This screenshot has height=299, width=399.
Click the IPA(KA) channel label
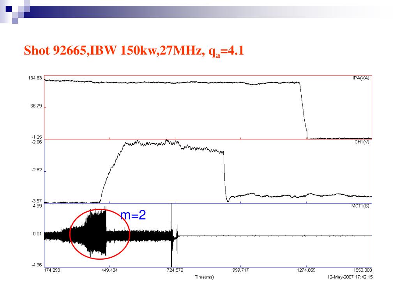(361, 78)
